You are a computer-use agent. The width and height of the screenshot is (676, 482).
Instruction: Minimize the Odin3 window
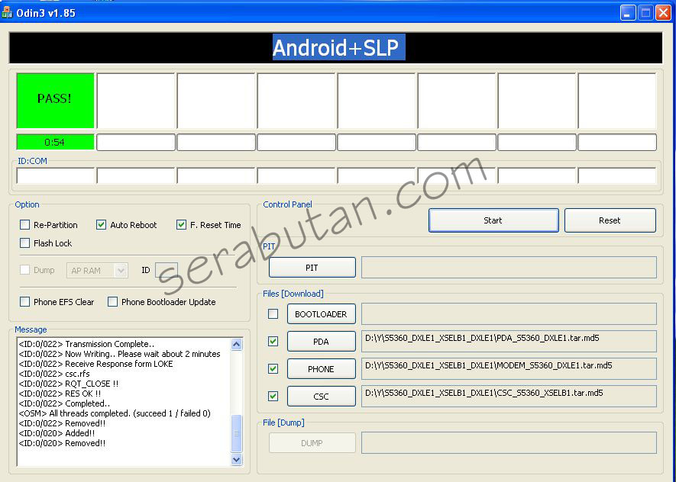tap(628, 13)
